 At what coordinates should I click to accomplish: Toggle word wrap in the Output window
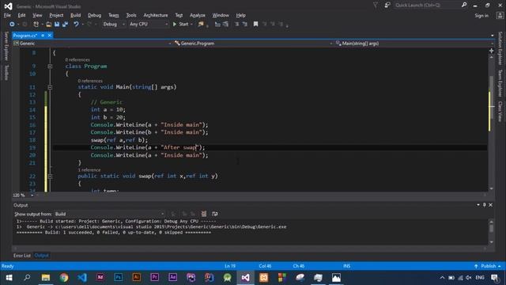[x=214, y=214]
